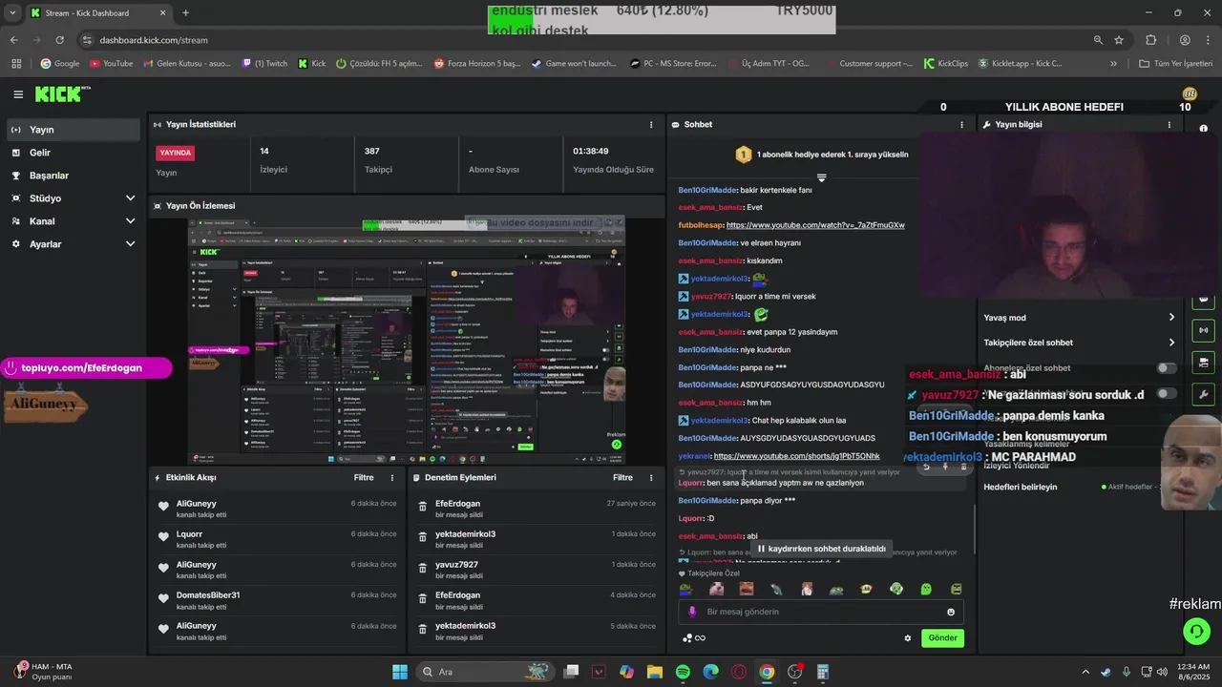
Task: Select Yayın in the sidebar
Action: (x=74, y=130)
